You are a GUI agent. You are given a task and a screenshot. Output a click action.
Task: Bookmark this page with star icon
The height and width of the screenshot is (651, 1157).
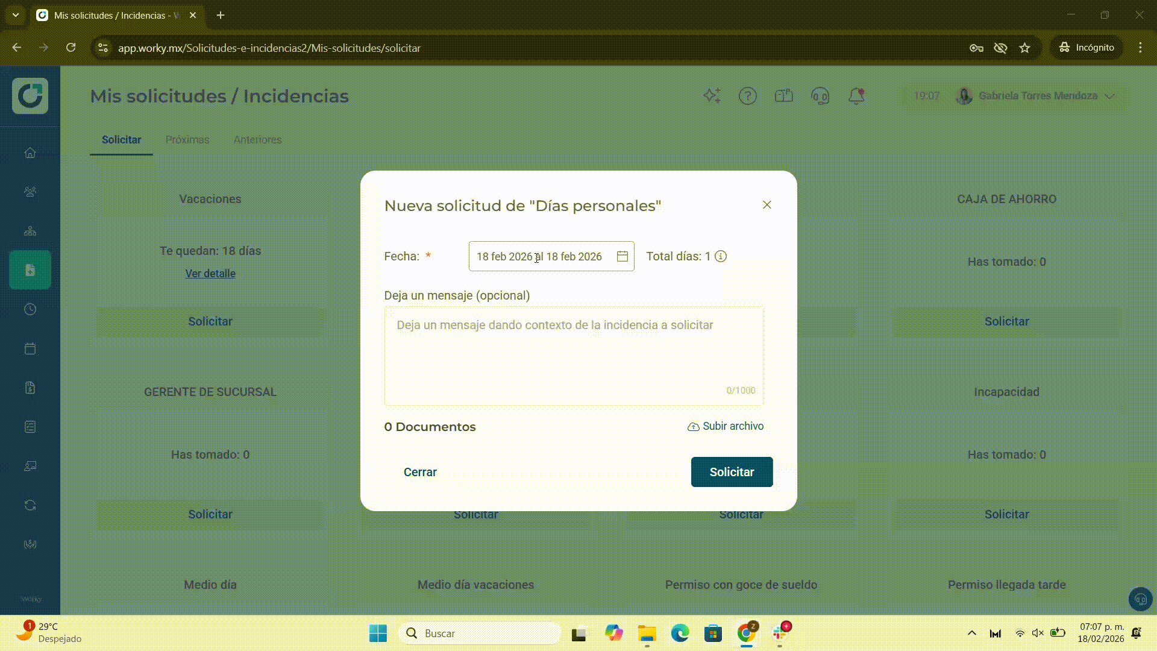1025,48
